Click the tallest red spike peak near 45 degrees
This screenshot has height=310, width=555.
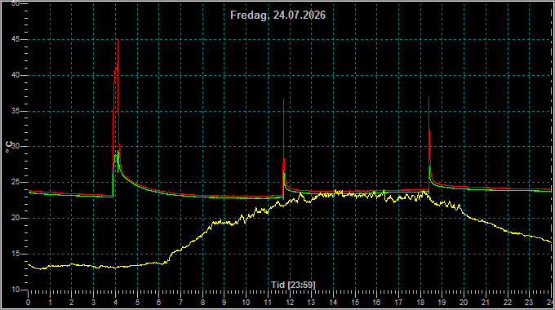(118, 40)
